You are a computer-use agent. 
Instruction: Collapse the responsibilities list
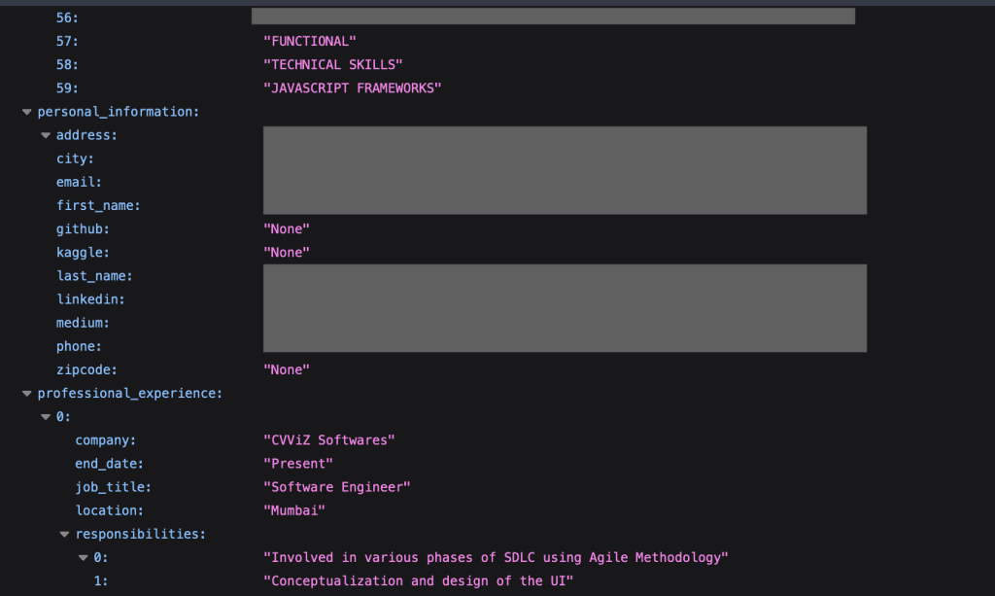click(64, 533)
